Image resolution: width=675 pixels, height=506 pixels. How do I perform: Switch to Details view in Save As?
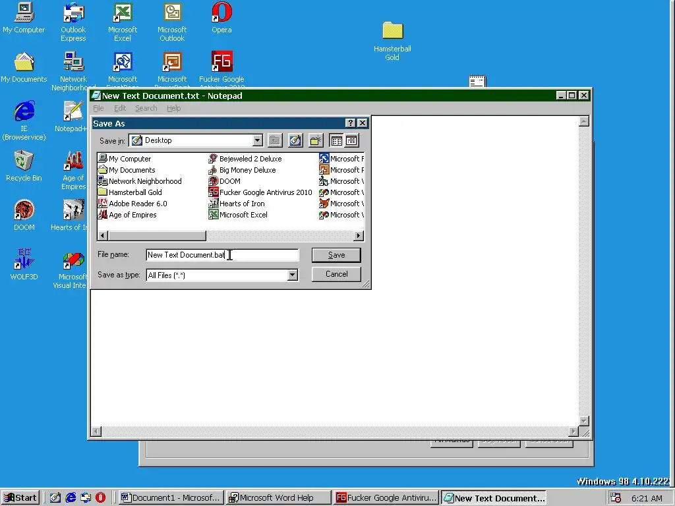pyautogui.click(x=352, y=140)
